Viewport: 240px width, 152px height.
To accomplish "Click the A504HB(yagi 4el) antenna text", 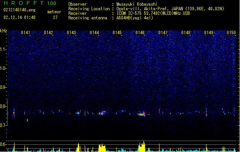I will tap(135, 18).
